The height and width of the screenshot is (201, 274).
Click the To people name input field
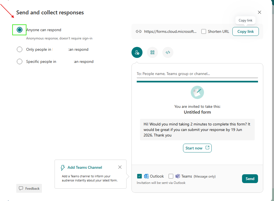(197, 74)
